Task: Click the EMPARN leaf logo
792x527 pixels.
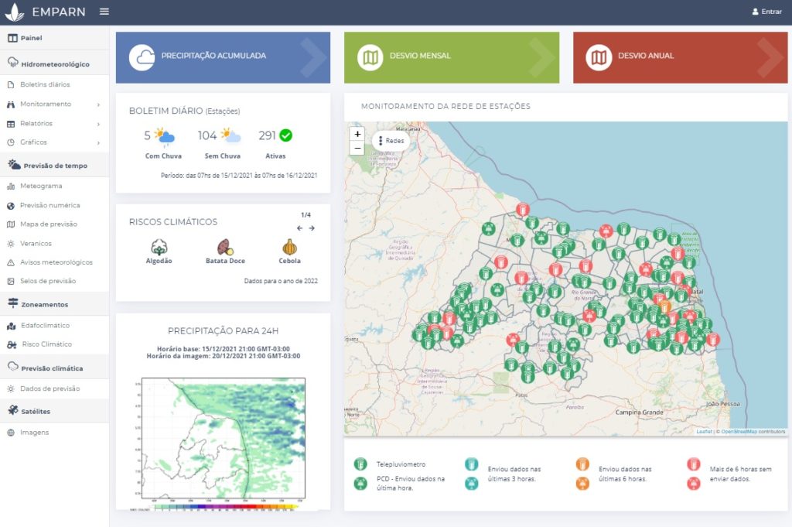Action: (x=14, y=12)
